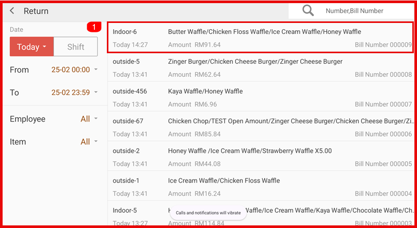417x228 pixels.
Task: Click the magnifying glass search icon
Action: 308,10
